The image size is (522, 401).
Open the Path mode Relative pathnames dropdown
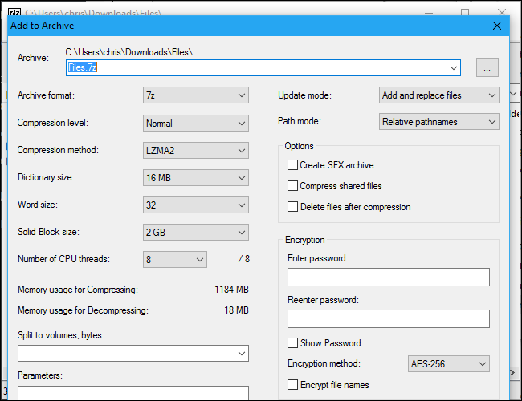click(x=438, y=122)
